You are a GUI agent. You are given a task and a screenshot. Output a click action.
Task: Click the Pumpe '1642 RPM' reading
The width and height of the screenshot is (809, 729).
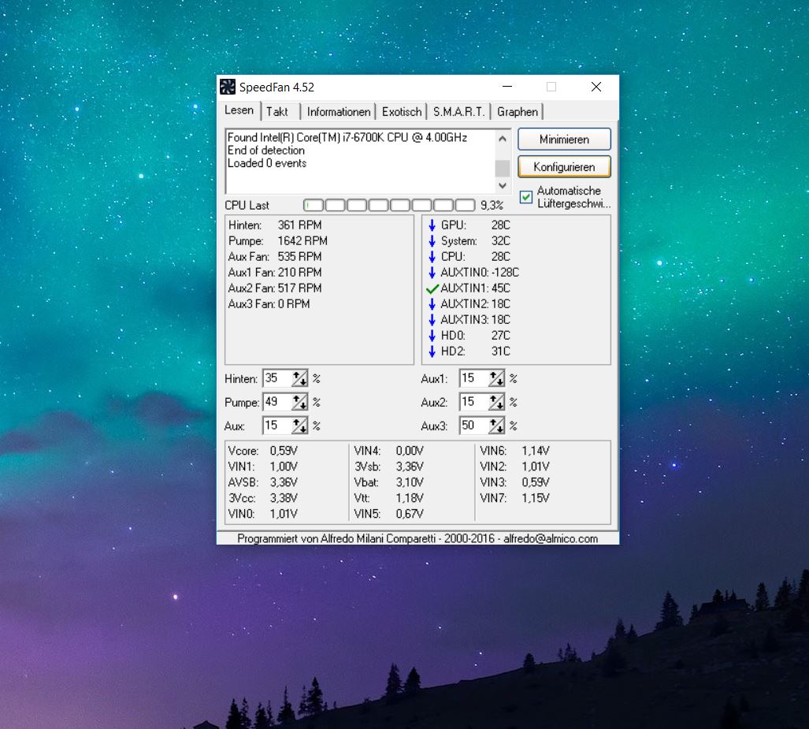pos(302,241)
